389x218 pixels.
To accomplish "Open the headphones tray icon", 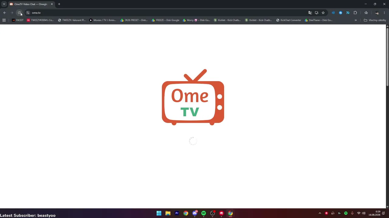I will point(333,213).
